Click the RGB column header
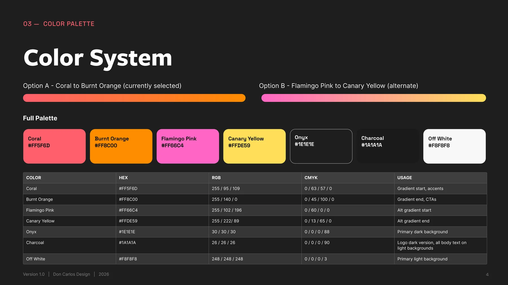 pyautogui.click(x=255, y=178)
